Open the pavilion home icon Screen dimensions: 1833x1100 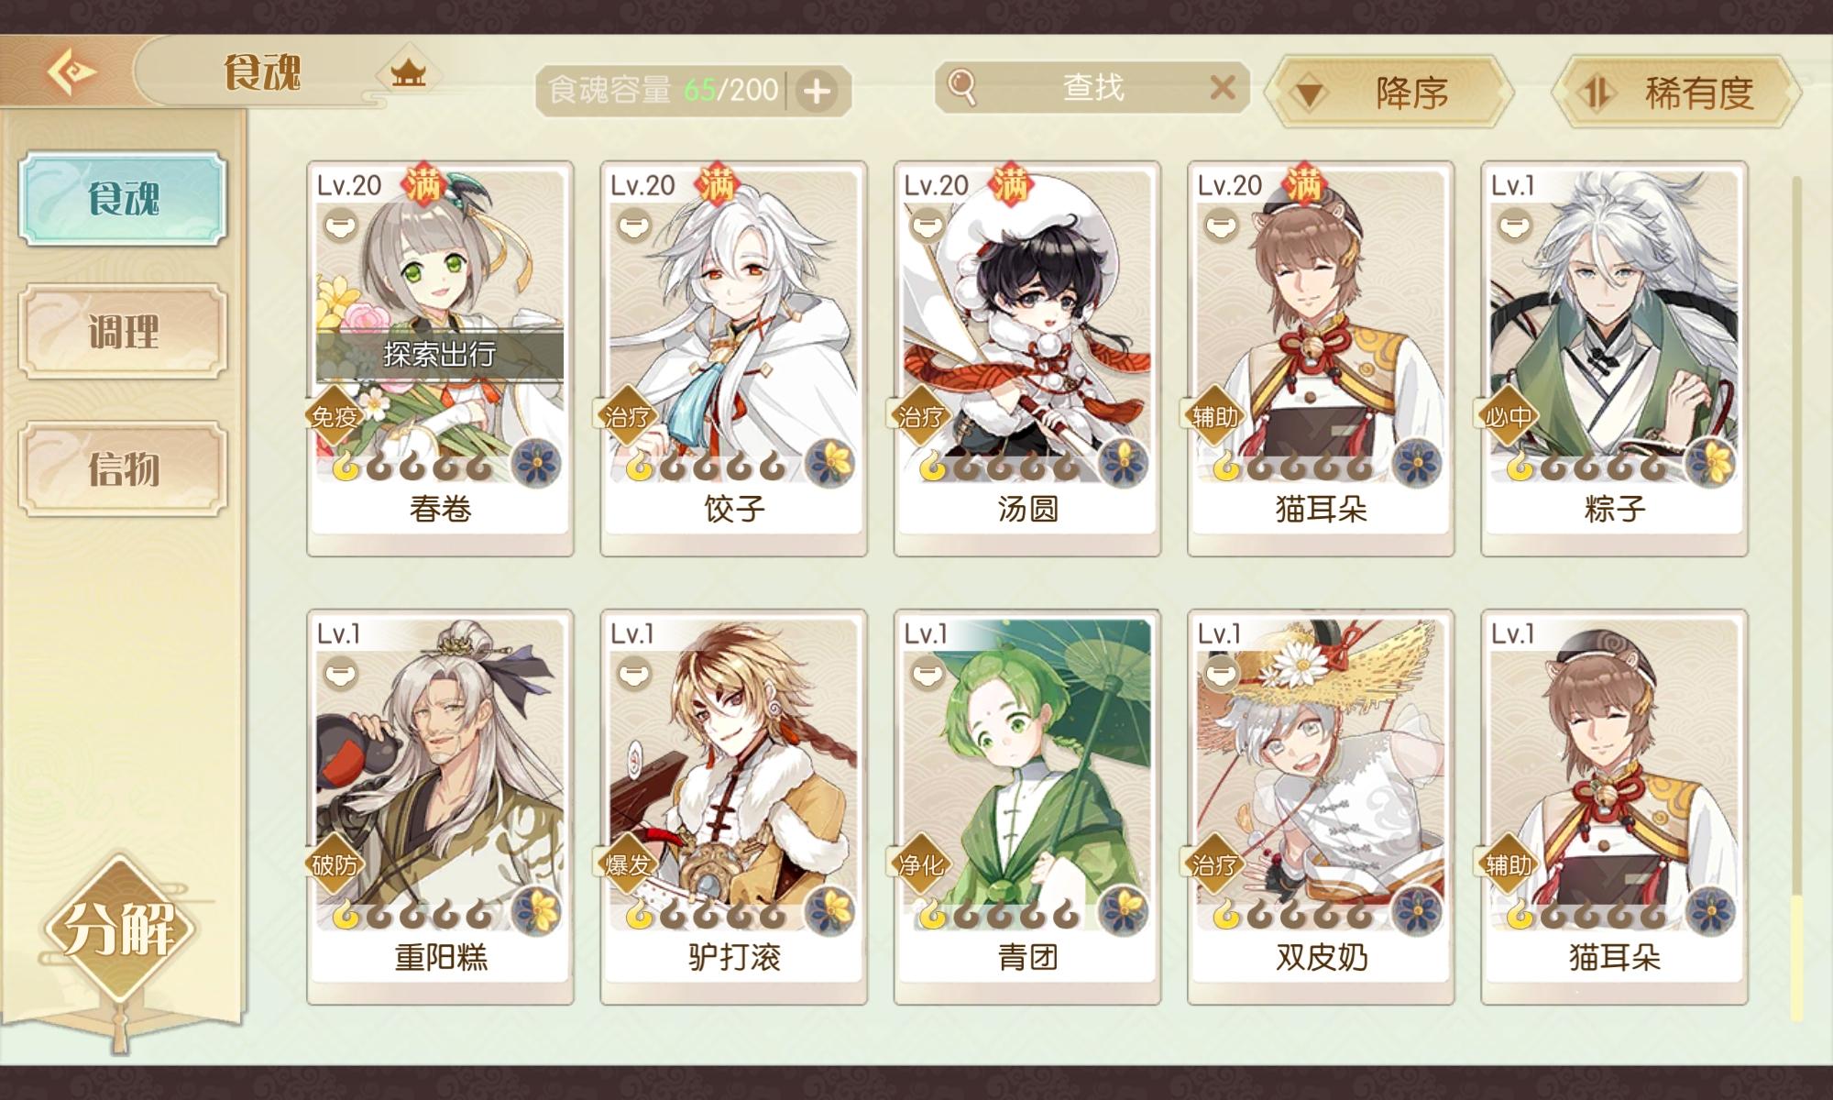(x=409, y=72)
